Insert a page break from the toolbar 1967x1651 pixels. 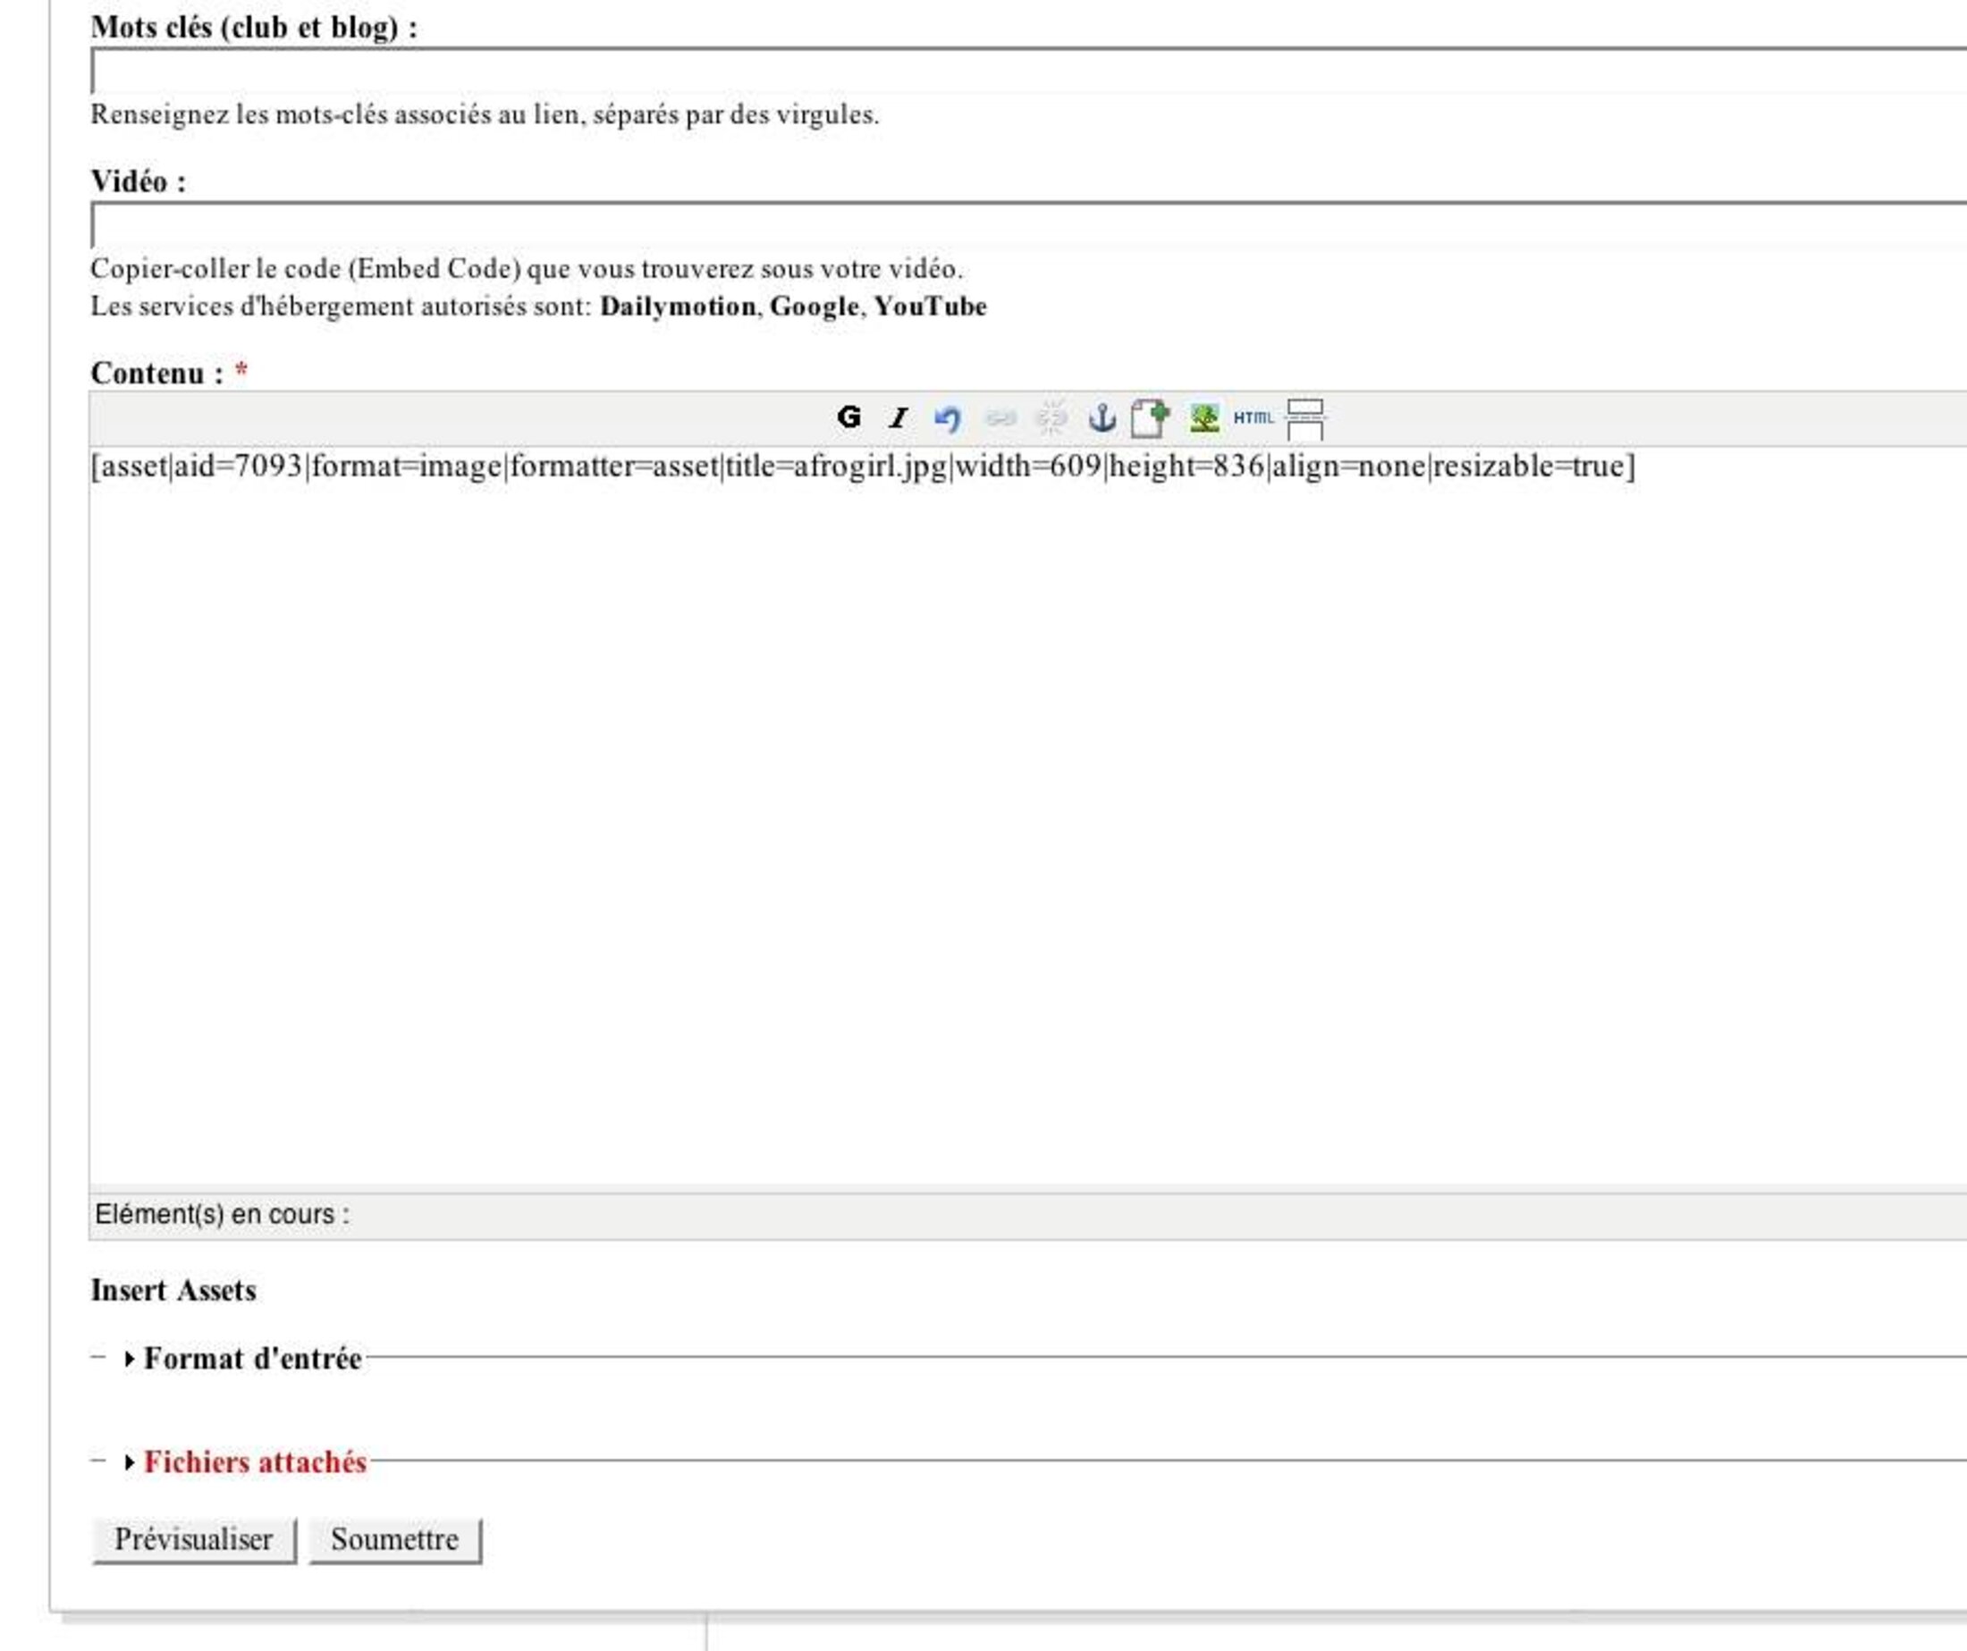tap(1304, 419)
